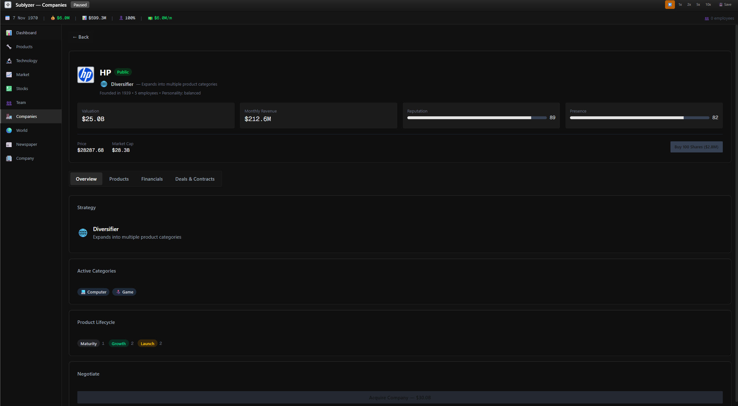This screenshot has width=738, height=406.
Task: Open the World globe icon
Action: click(9, 130)
